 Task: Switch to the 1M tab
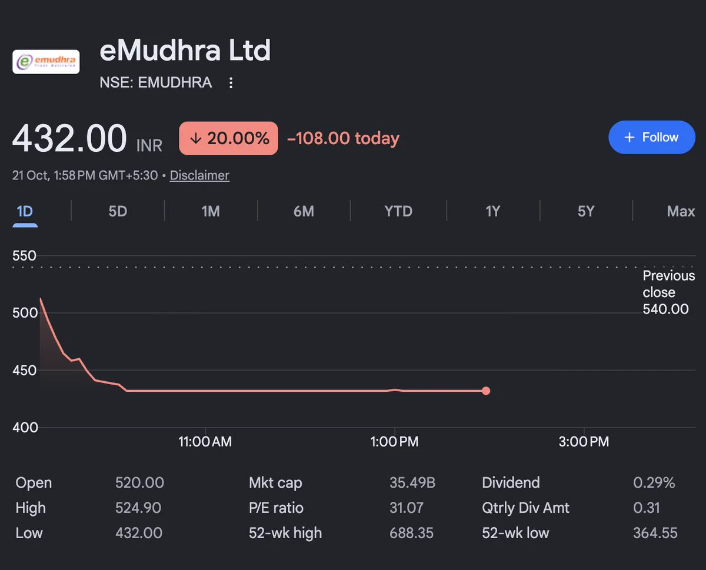click(x=211, y=211)
